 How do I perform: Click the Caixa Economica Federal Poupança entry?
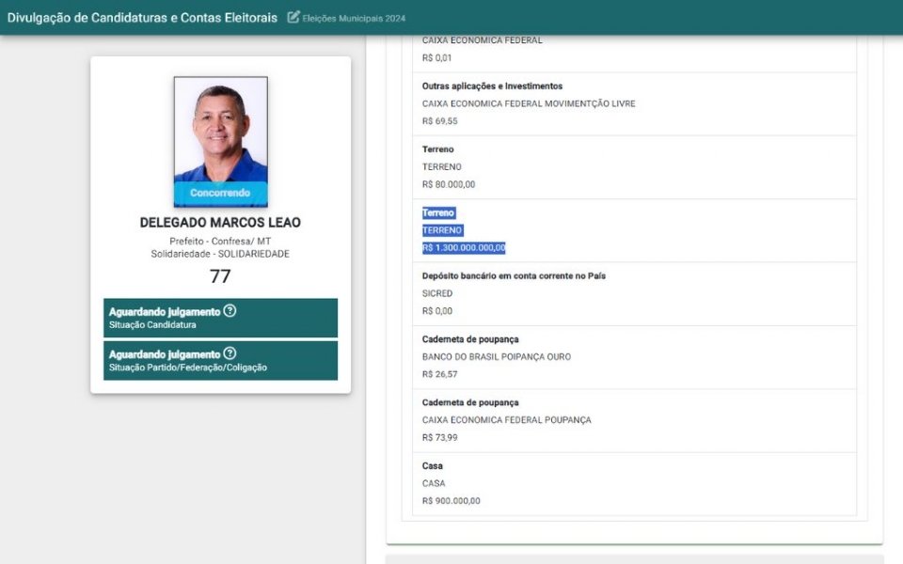point(628,420)
